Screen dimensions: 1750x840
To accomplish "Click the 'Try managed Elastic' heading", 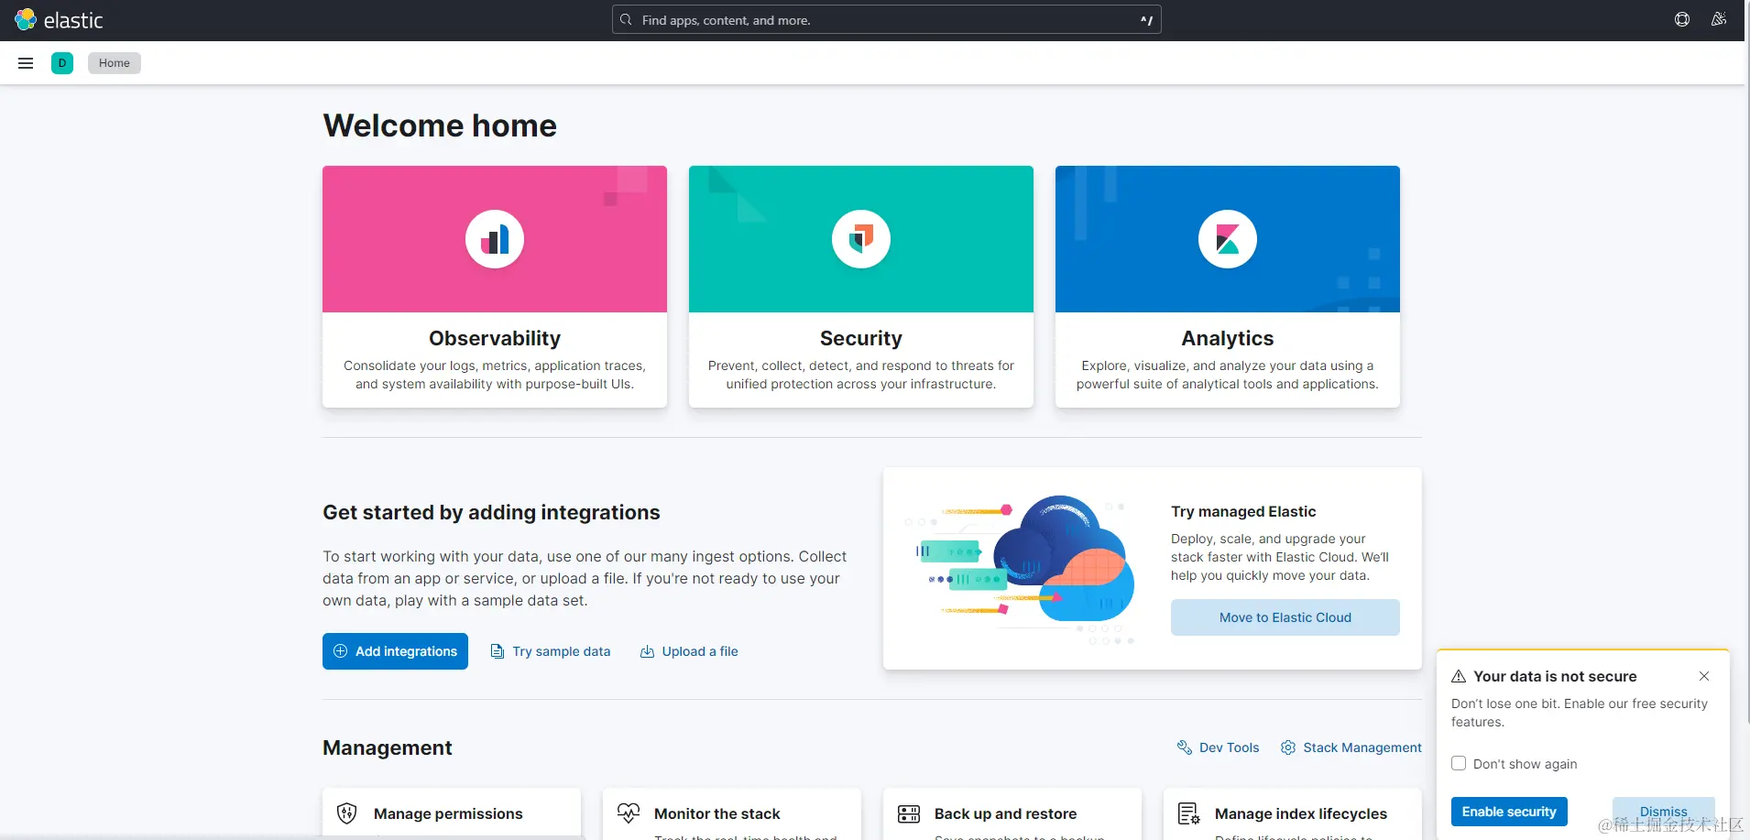I will (1243, 511).
